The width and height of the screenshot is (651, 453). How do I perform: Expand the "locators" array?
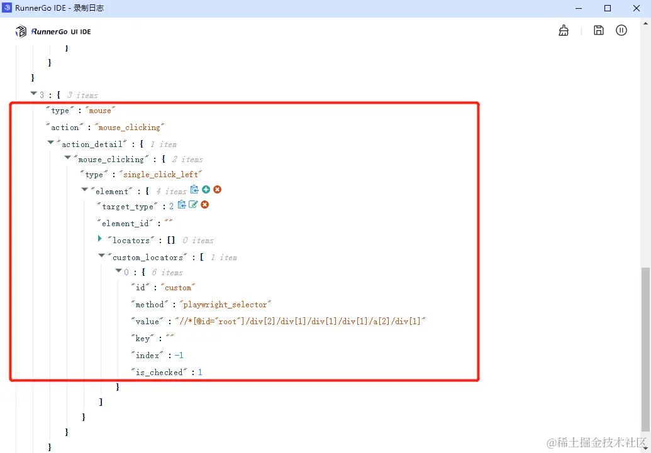99,239
